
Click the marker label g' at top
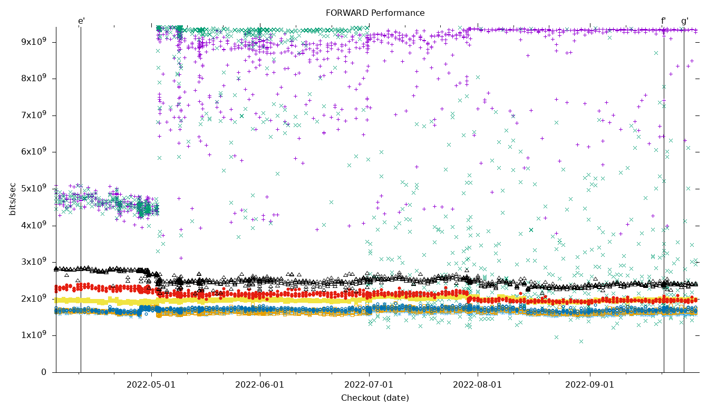click(684, 22)
